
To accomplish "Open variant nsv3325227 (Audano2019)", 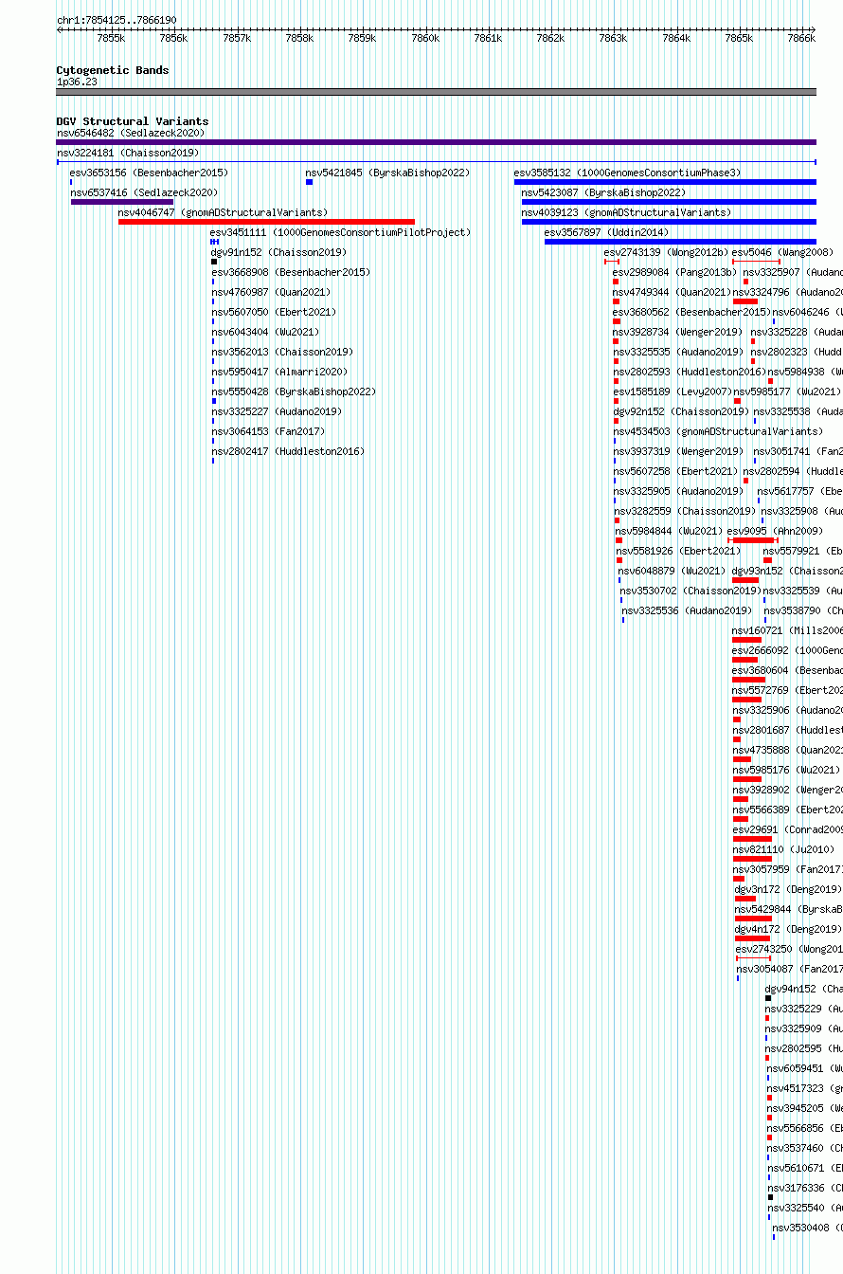I will coord(277,411).
